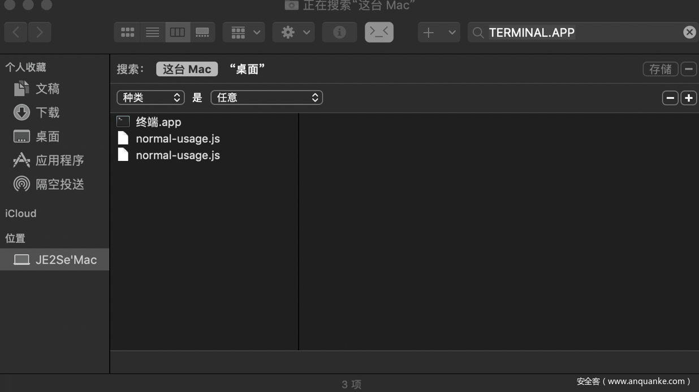Add a search criteria row

coord(688,98)
